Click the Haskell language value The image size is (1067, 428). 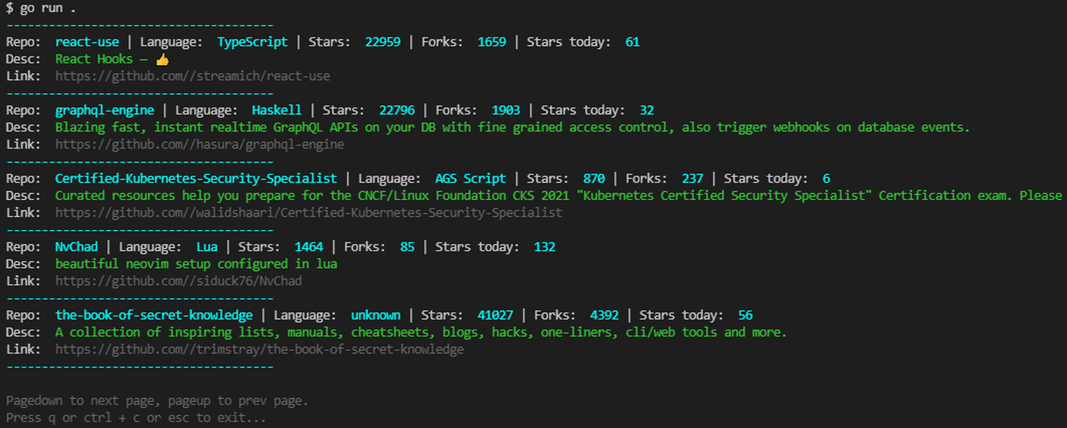point(276,110)
